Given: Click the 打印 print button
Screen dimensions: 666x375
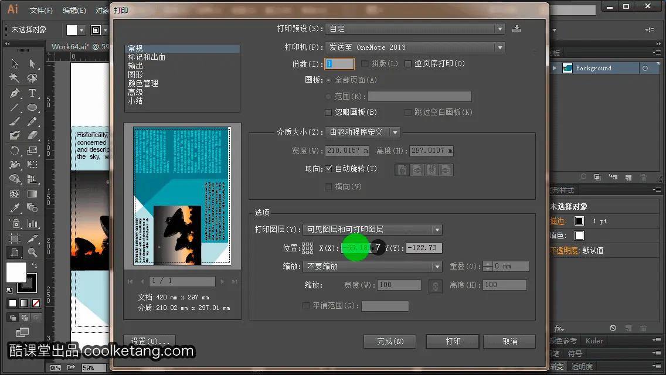Looking at the screenshot, I should pyautogui.click(x=453, y=341).
